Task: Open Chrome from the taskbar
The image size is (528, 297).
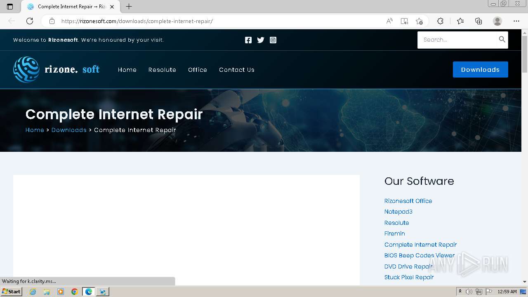Action: pyautogui.click(x=74, y=292)
